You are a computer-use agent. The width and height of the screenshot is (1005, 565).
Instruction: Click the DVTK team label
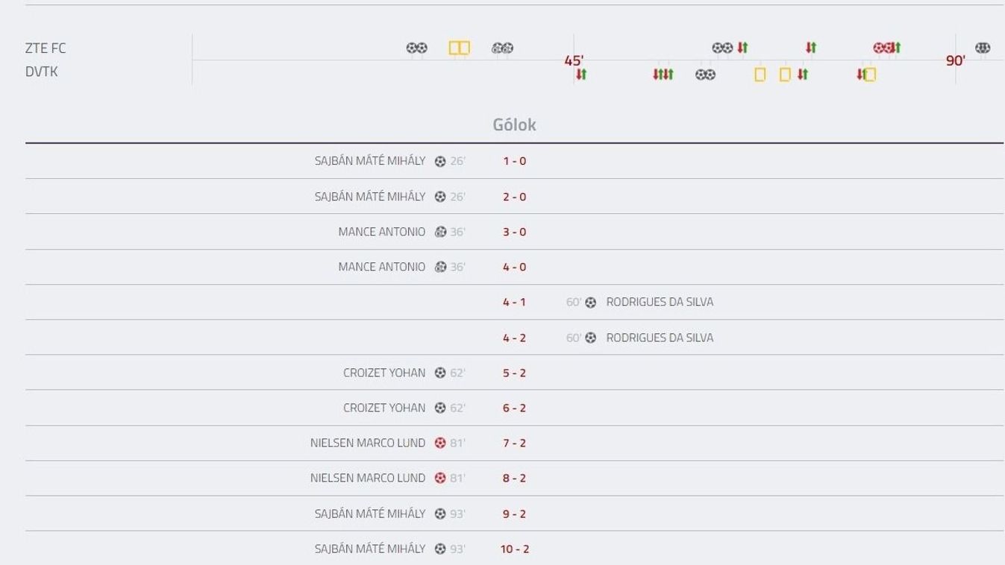point(41,72)
